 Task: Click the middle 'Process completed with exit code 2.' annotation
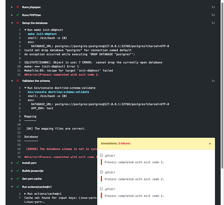tap(134, 179)
